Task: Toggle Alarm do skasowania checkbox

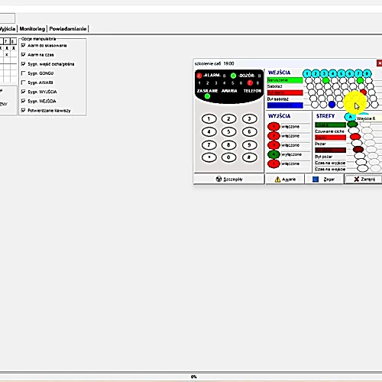Action: click(24, 45)
